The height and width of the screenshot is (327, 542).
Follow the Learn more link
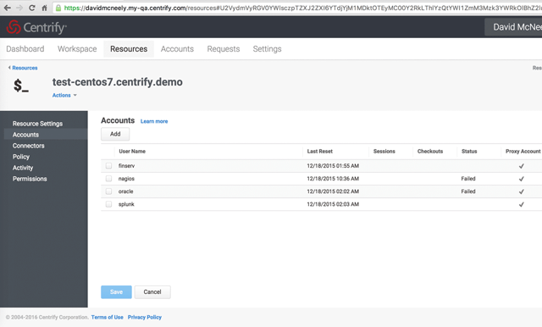tap(154, 121)
